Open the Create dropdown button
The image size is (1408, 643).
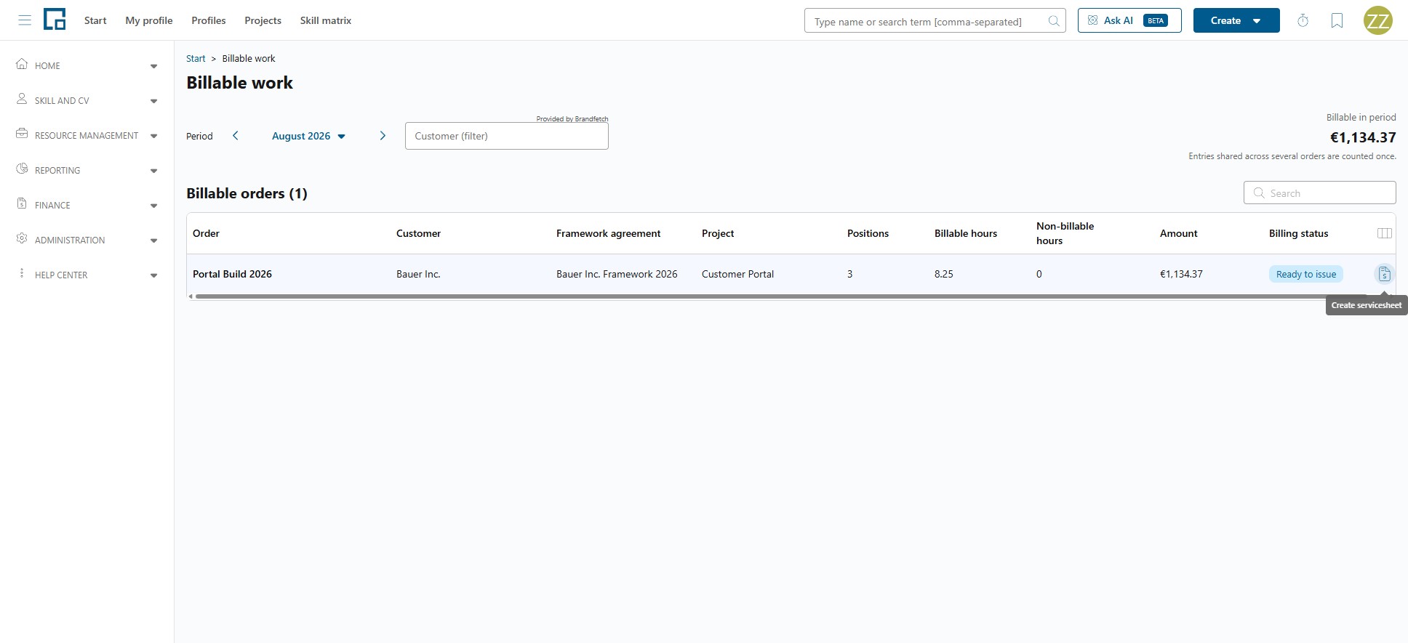tap(1236, 20)
